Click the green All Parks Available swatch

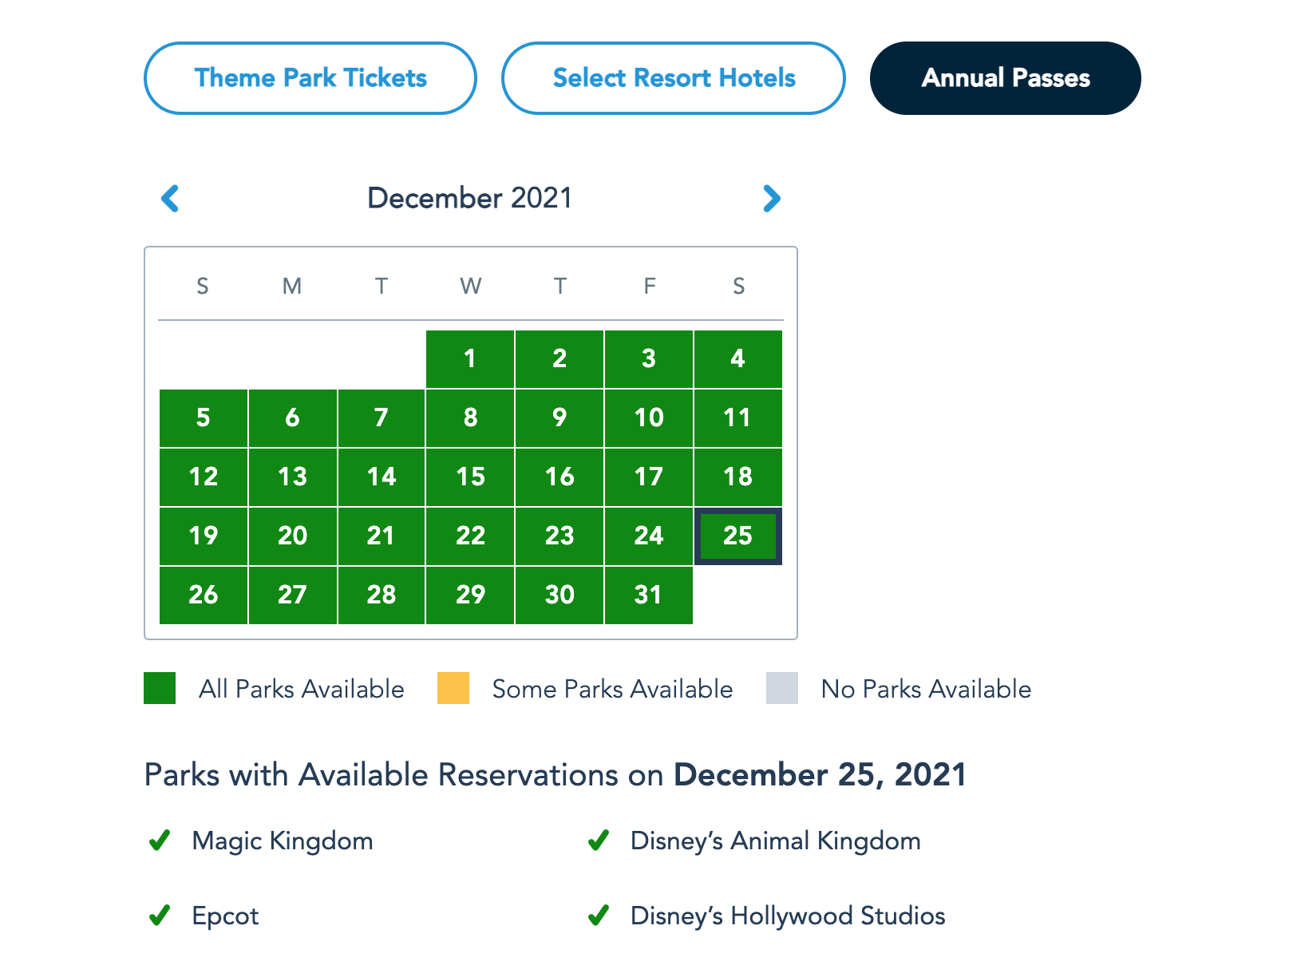pos(160,688)
